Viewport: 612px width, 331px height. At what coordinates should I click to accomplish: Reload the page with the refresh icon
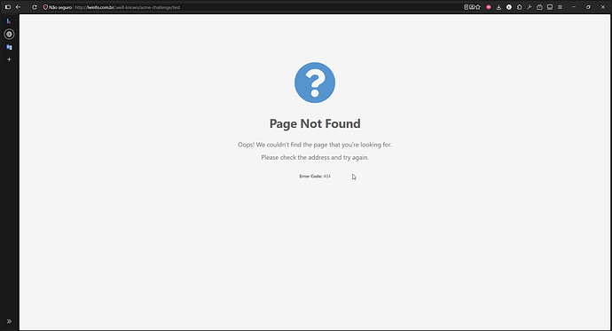[x=35, y=7]
